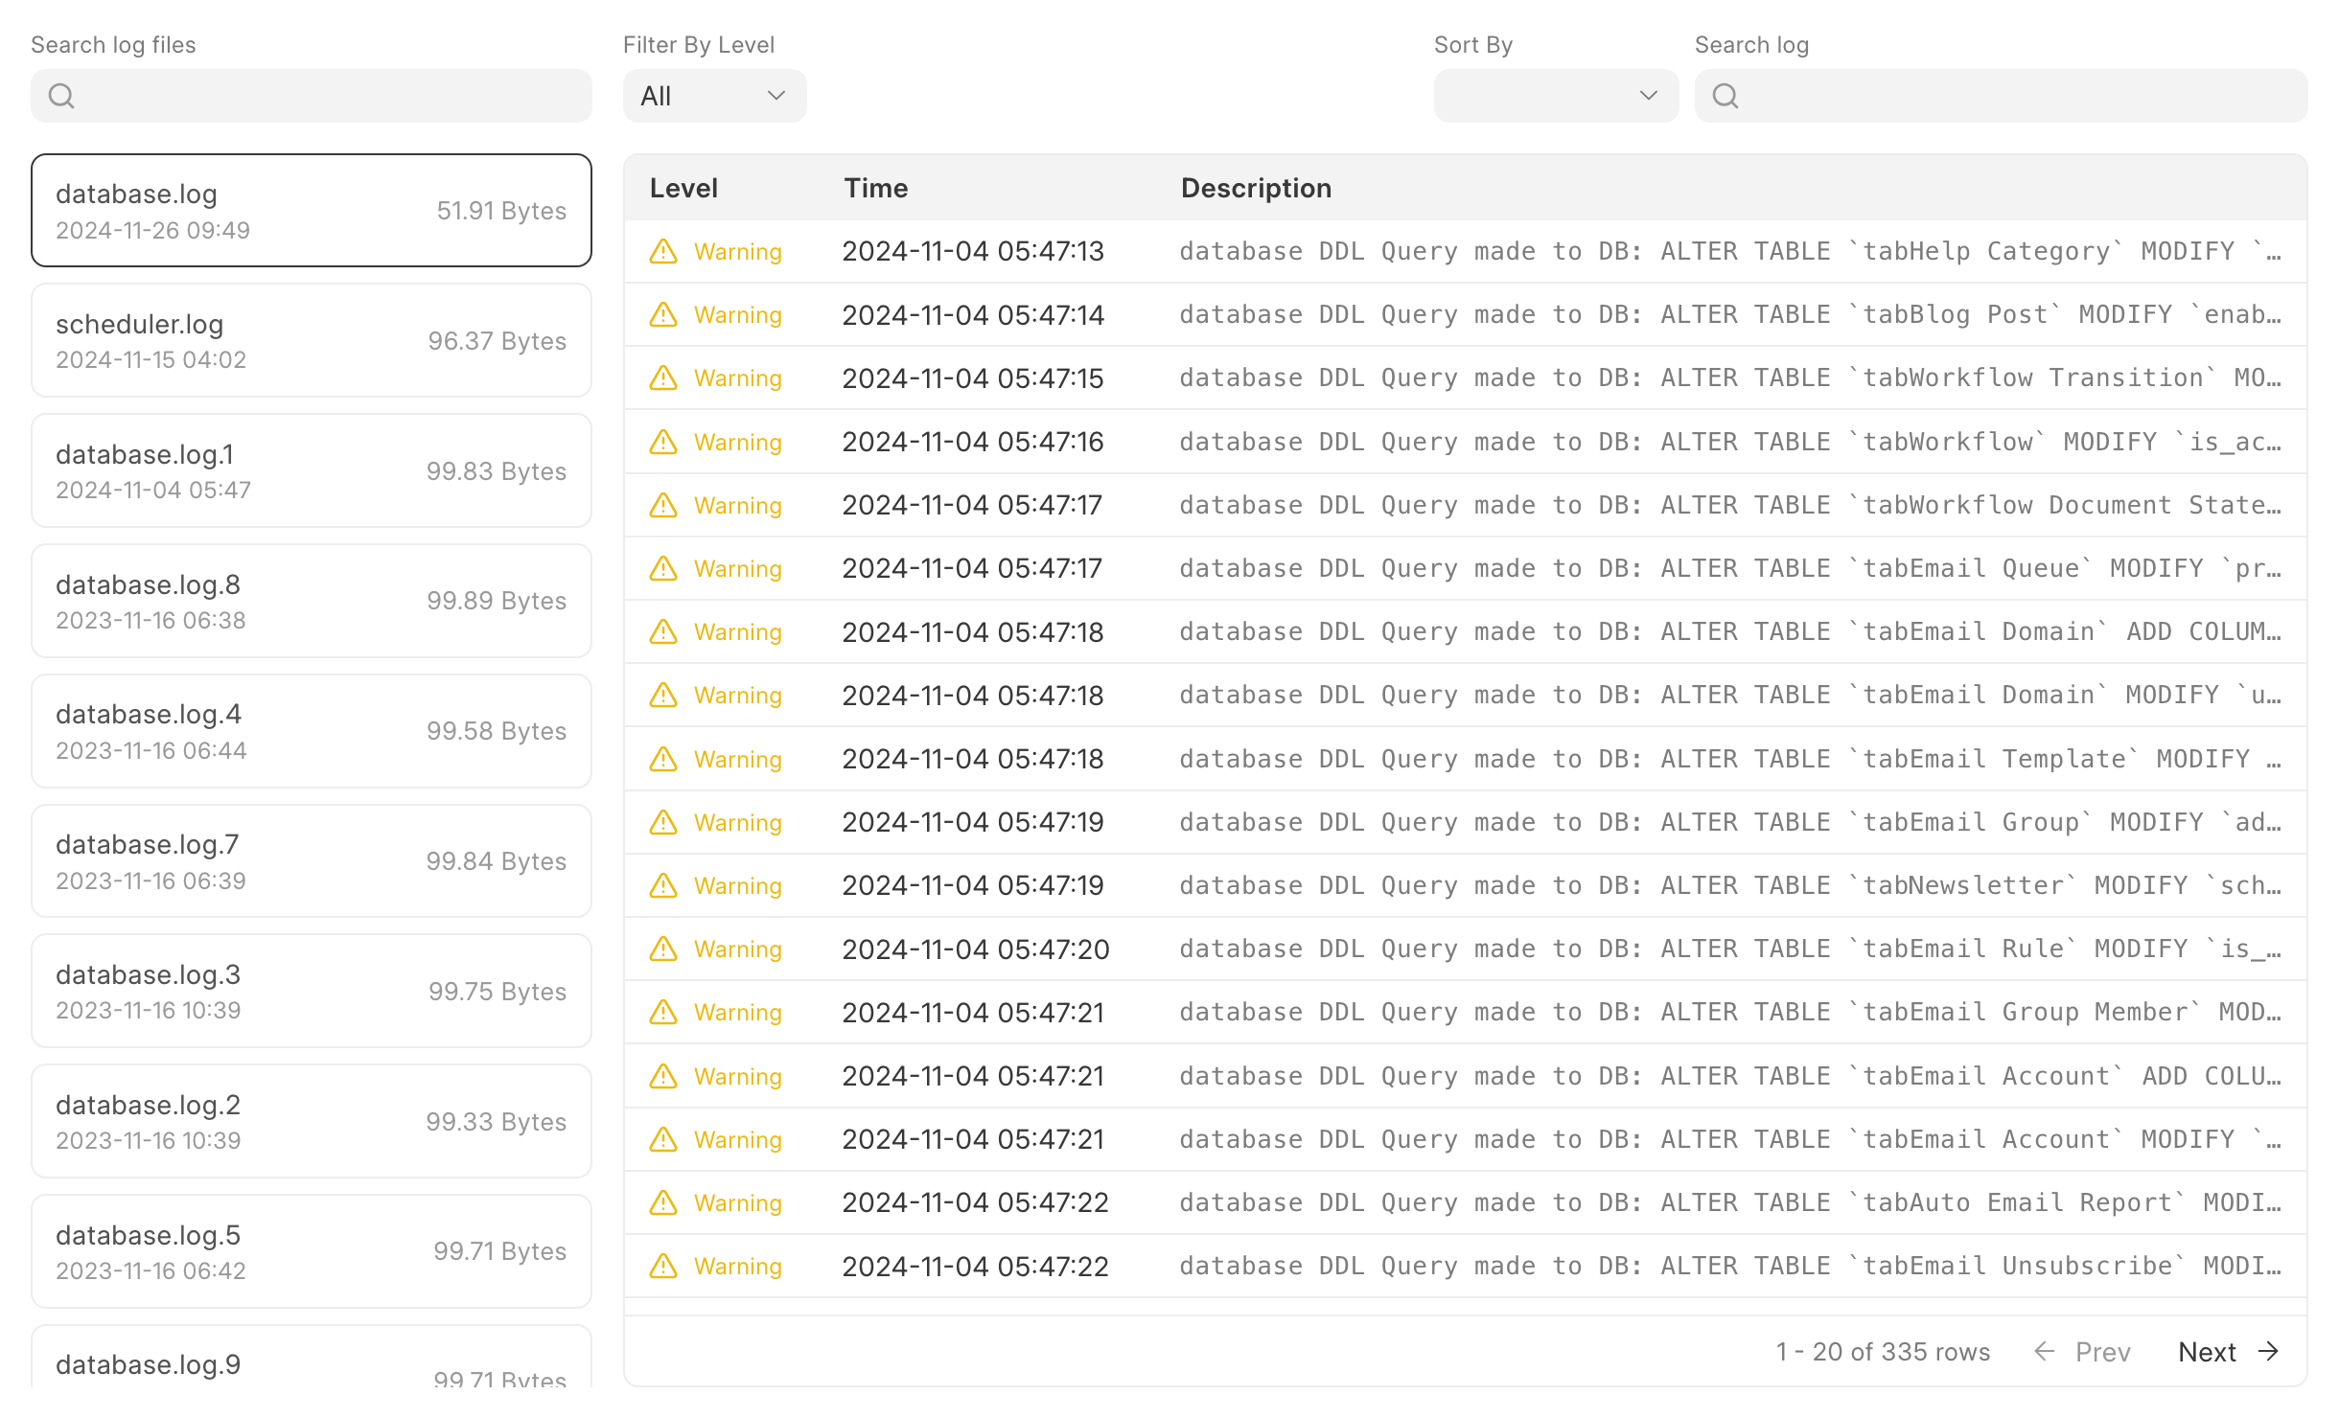Click warning triangle icon on tabHelp Category row
Screen dimensions: 2339x1418
663,251
